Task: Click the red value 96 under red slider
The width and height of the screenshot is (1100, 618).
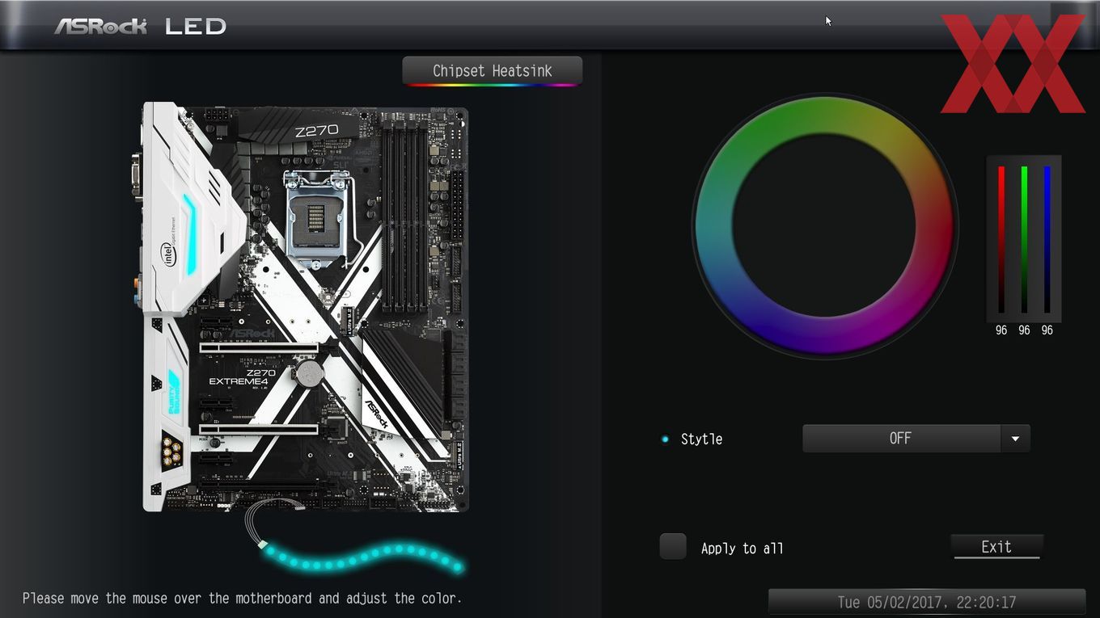Action: (1001, 330)
